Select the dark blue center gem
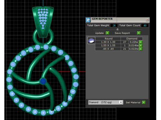 pos(43,81)
